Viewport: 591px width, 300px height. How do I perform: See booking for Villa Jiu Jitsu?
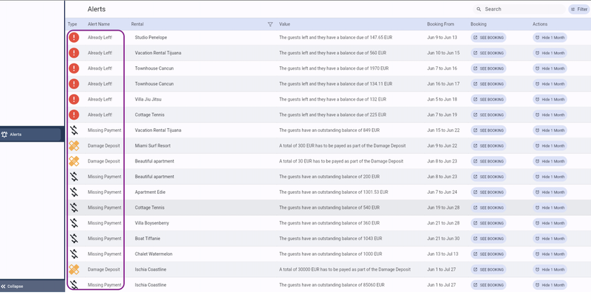pyautogui.click(x=488, y=99)
